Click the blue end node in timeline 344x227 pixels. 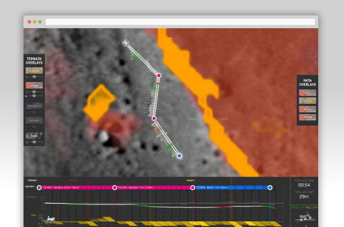pyautogui.click(x=270, y=187)
